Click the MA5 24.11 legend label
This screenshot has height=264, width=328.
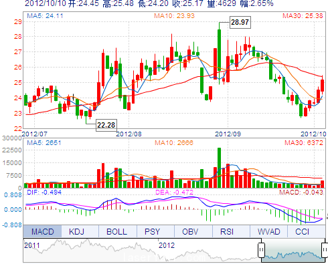pyautogui.click(x=45, y=16)
